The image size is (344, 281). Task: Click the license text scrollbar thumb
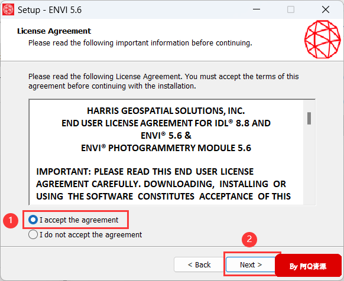309,118
